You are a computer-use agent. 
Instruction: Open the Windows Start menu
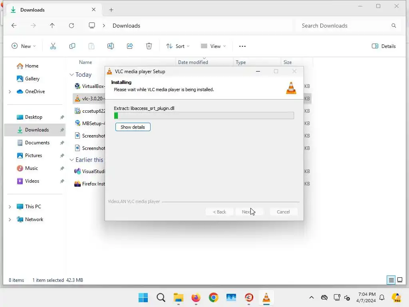(x=143, y=297)
